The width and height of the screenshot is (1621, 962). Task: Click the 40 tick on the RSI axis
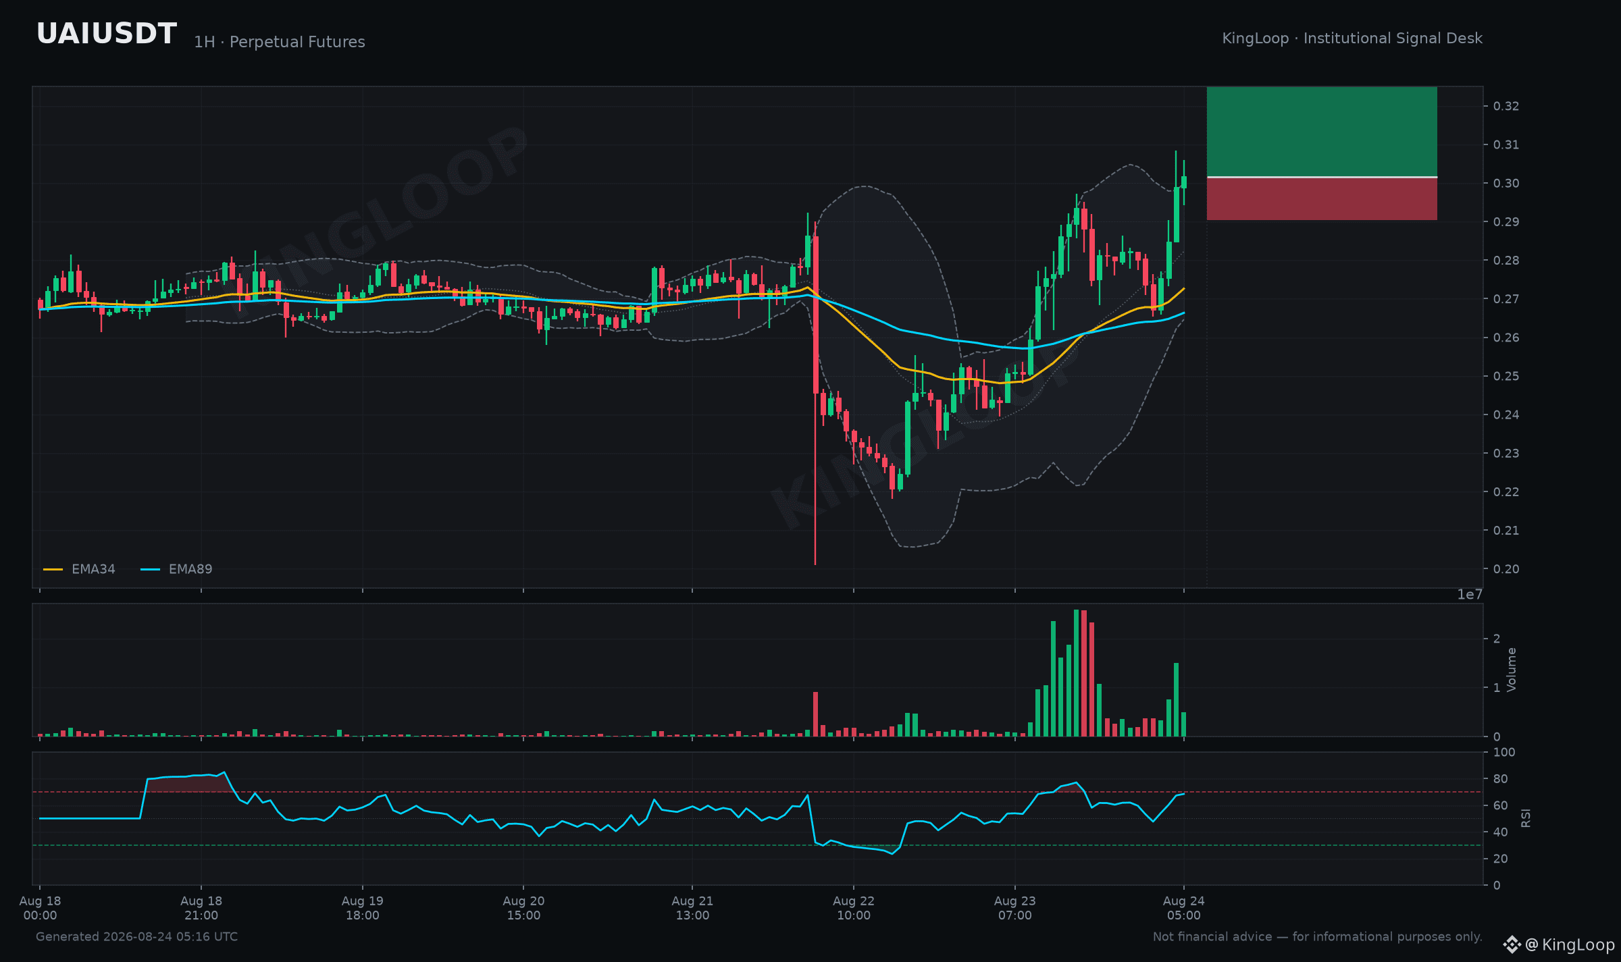click(1500, 832)
